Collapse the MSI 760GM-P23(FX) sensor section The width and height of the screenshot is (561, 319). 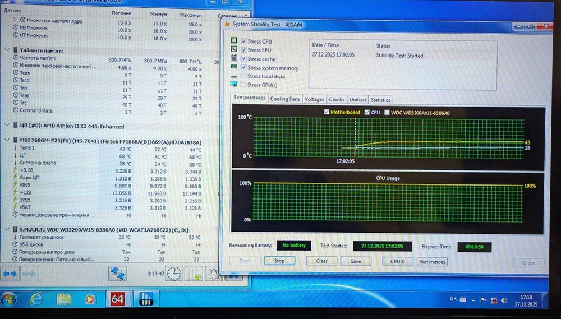point(7,140)
